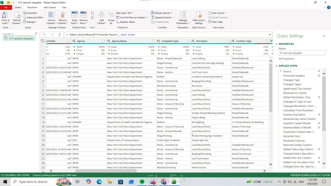Open Microsoft Edge from the taskbar

(99, 182)
